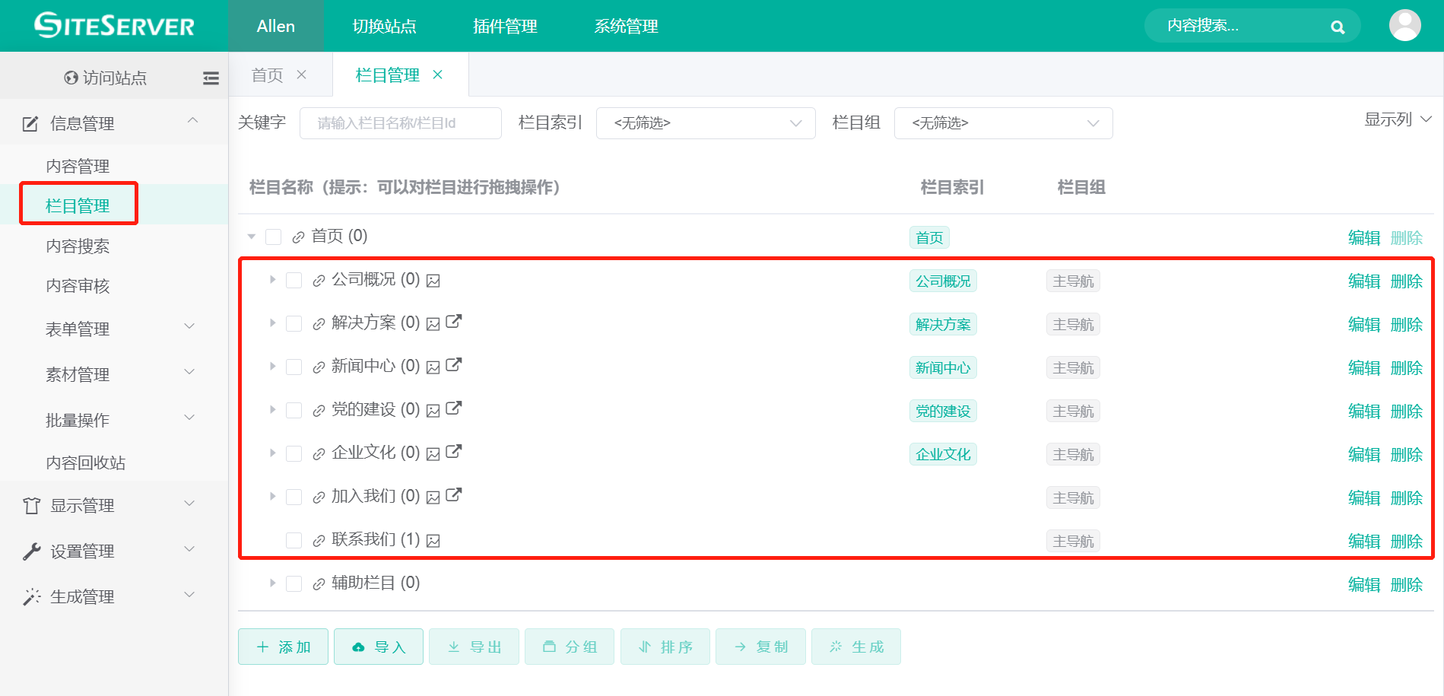The height and width of the screenshot is (696, 1444).
Task: Switch to the 首页 tab
Action: click(266, 74)
